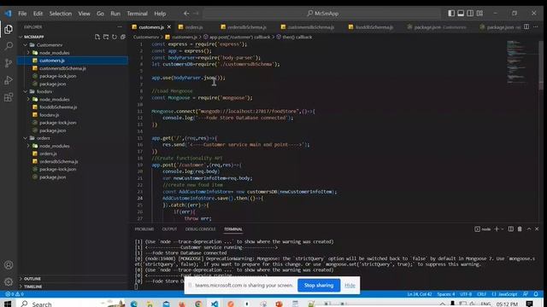This screenshot has height=307, width=547.
Task: Open the notifications bell in status bar
Action: (536, 294)
